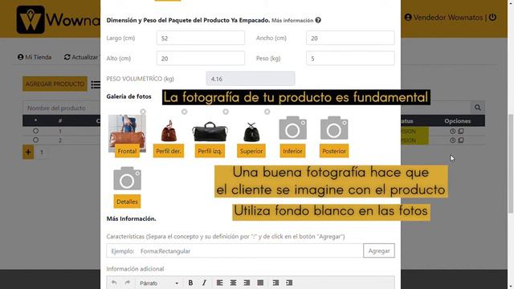Align text right in editor toolbar

coord(247,283)
